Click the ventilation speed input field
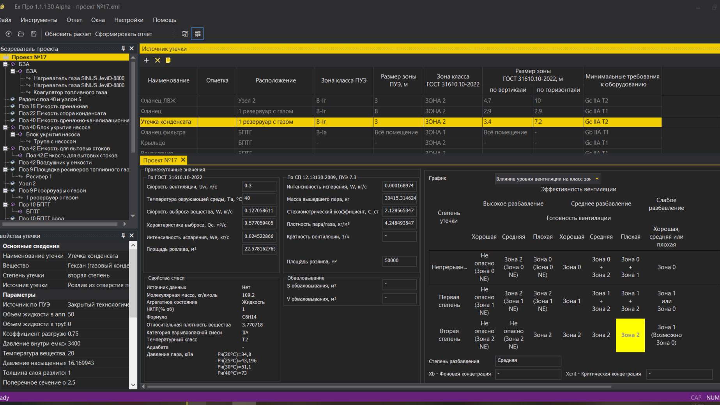Viewport: 720px width, 405px height. coord(259,186)
